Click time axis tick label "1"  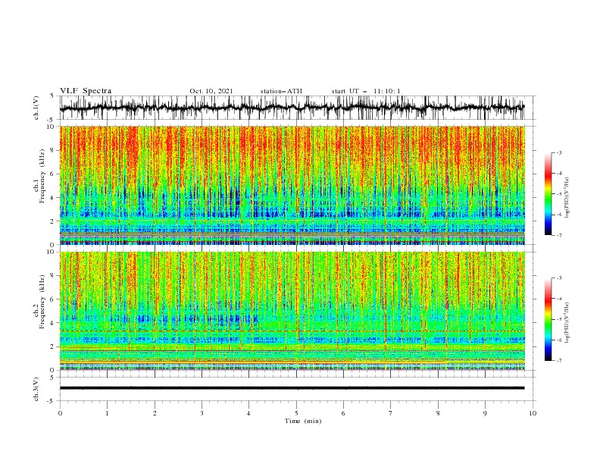point(107,413)
